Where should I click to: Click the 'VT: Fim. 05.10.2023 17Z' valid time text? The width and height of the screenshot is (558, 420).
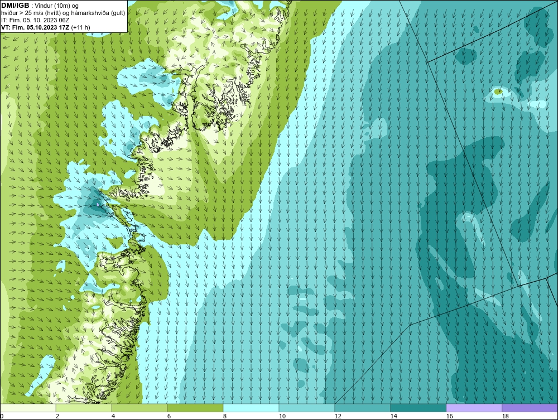(x=35, y=27)
